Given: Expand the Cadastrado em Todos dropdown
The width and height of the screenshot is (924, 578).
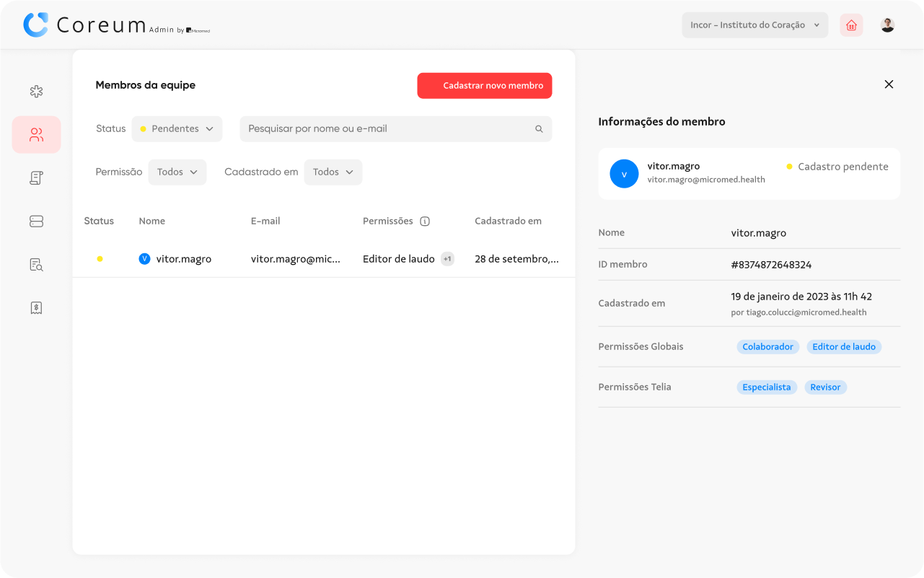Looking at the screenshot, I should [333, 172].
